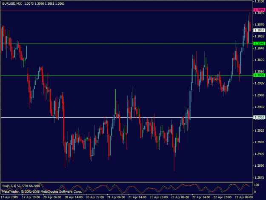Select the green horizontal line at 1.3006
This screenshot has height=200, width=266.
pyautogui.click(x=127, y=75)
